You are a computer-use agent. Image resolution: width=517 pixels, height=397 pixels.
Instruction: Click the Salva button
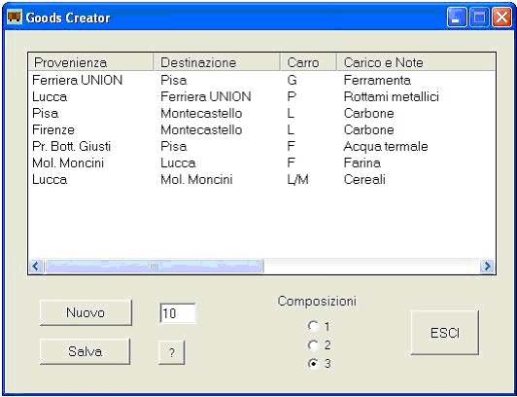point(86,351)
